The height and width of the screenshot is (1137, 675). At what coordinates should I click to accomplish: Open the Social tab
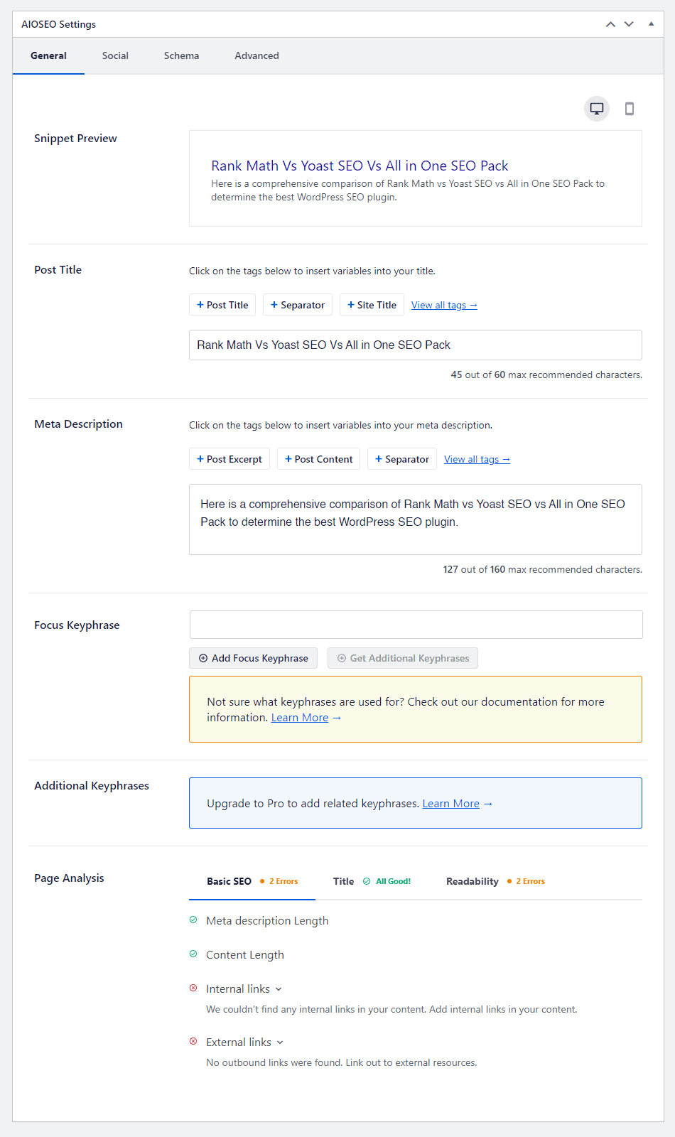[x=115, y=55]
